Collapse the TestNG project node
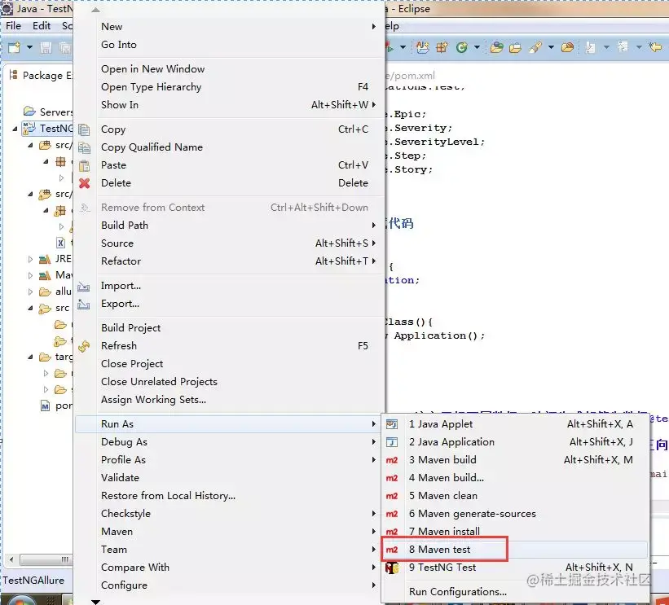Viewport: 669px width, 605px height. tap(15, 129)
